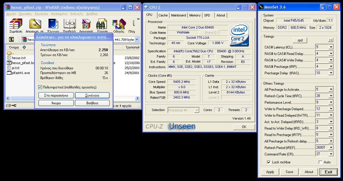The width and height of the screenshot is (343, 181).
Task: Open Write to Read Delayed (tWTR) dropdown
Action: [331, 115]
